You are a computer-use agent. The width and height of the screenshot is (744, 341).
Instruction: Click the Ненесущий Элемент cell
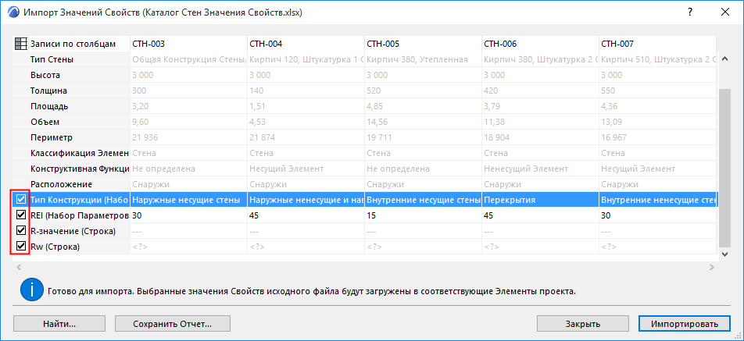(540, 169)
